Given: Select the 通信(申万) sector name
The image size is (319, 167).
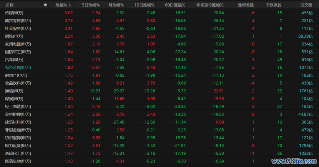Looking at the screenshot, I should pyautogui.click(x=14, y=91).
